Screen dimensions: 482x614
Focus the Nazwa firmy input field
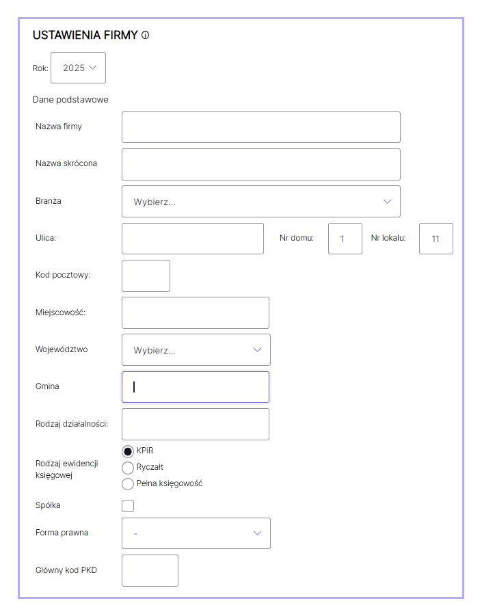pos(260,127)
